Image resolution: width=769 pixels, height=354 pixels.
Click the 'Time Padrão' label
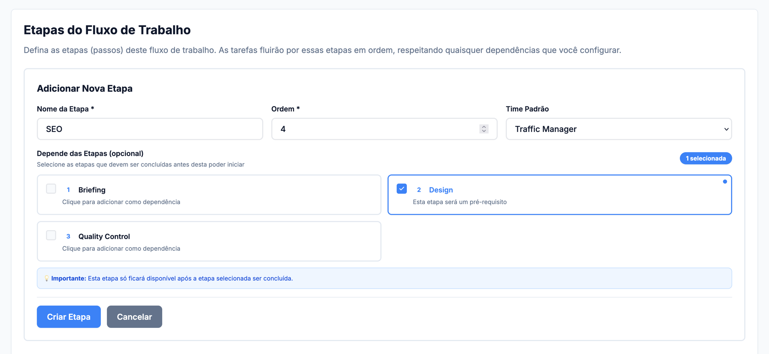[x=527, y=109]
